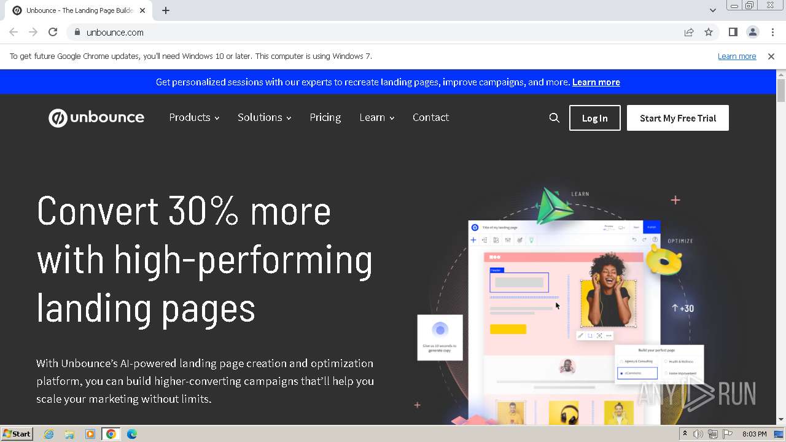Bookmark this page with star icon
Screen dimensions: 786x442
pos(709,32)
